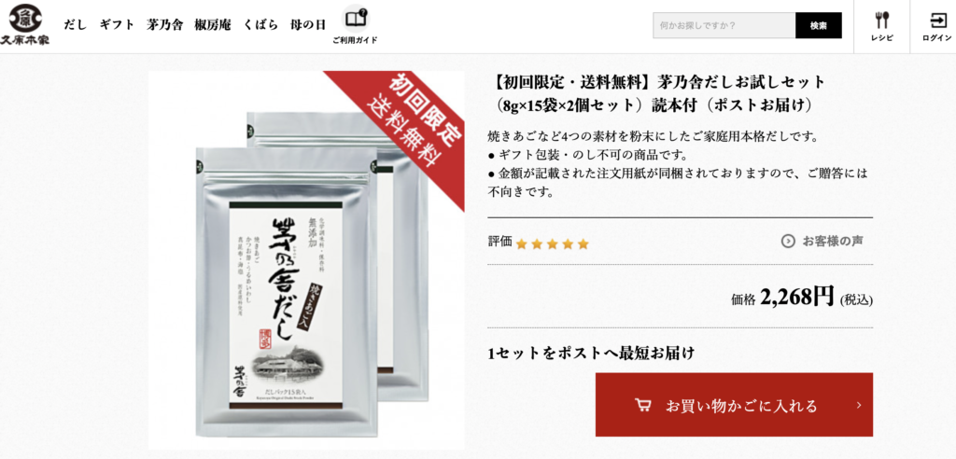Add to cart with お買い物かごに入れる button
Screen dimensions: 956x459
tap(734, 405)
